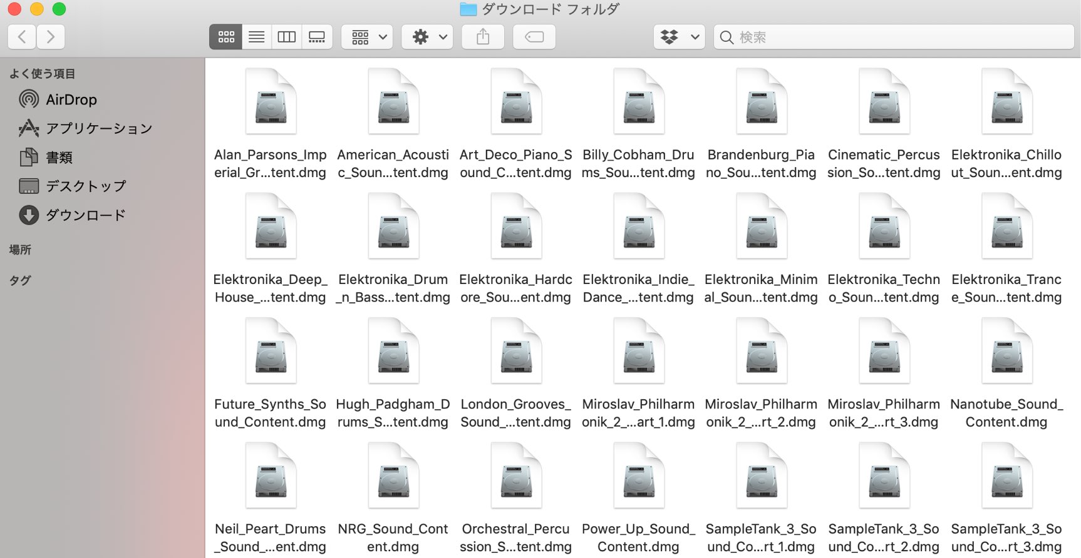This screenshot has height=558, width=1081.
Task: Select the Art_Deco_Piano_Sound dmg file icon
Action: pyautogui.click(x=516, y=101)
